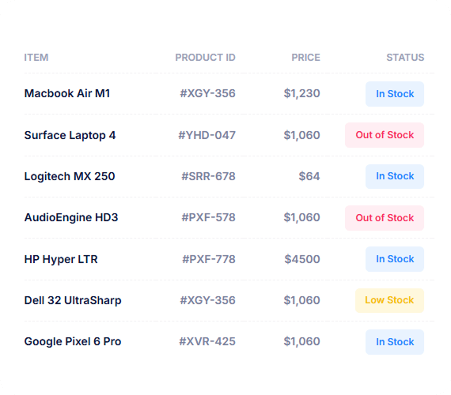Click Google Pixel's In Stock badge
Image resolution: width=451 pixels, height=395 pixels.
coord(395,342)
